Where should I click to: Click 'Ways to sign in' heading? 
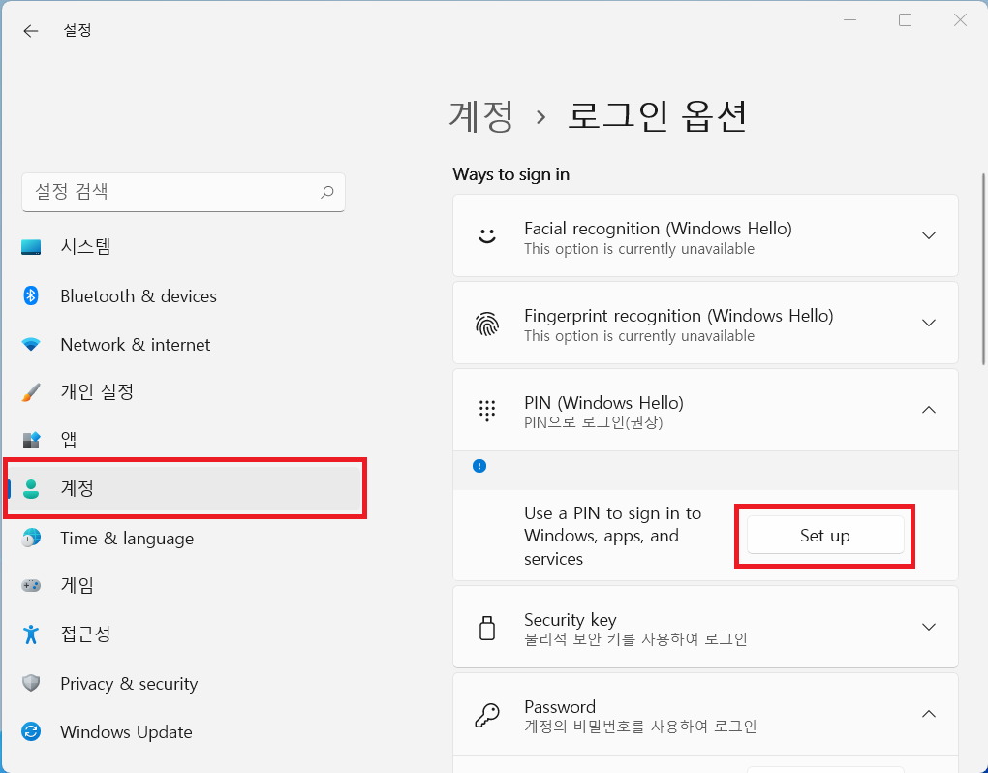click(x=511, y=174)
